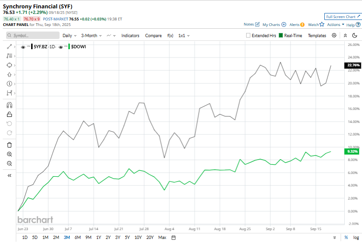This screenshot has width=362, height=245.
Task: Toggle percent scale button
Action: click(346, 238)
